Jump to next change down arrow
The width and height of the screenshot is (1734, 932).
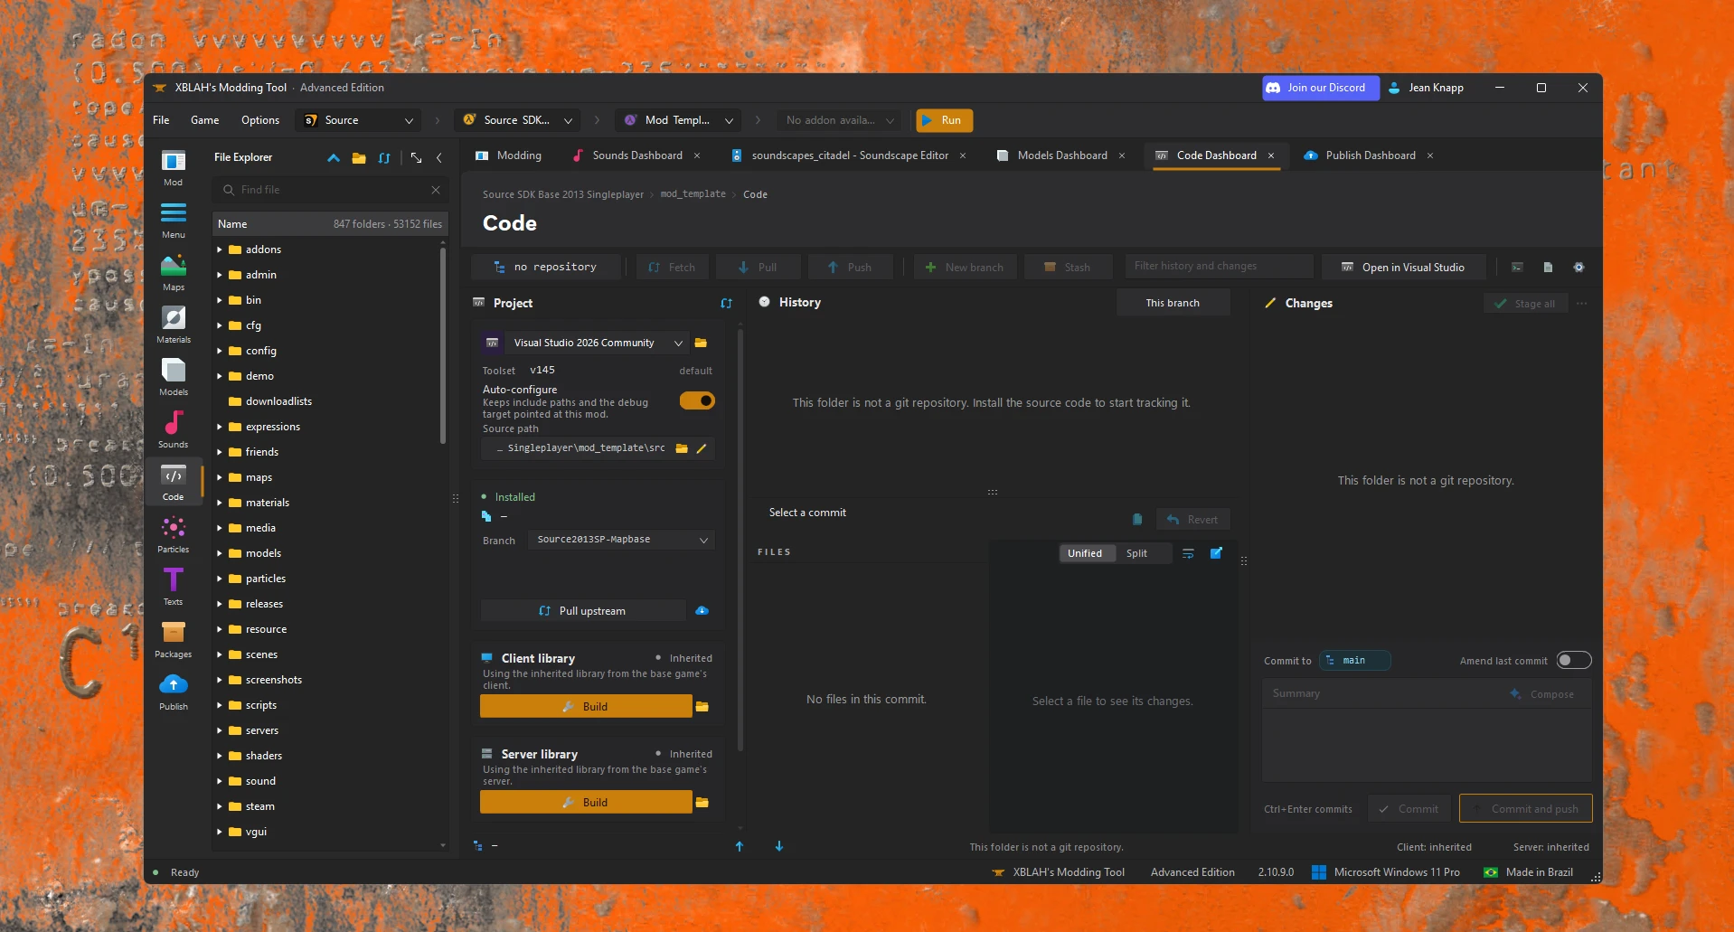(778, 846)
